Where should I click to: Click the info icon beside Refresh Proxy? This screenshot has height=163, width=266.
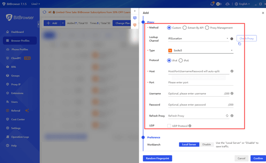click(x=232, y=115)
